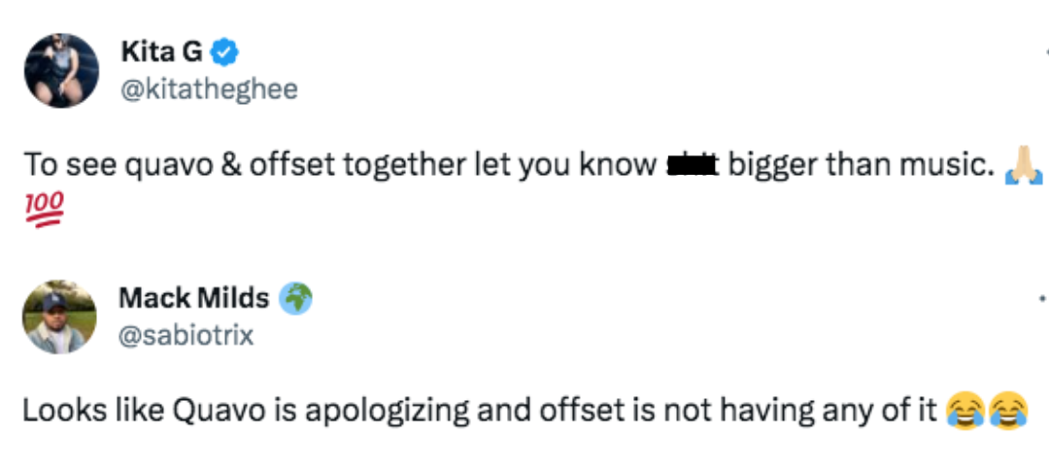
Task: Click the Kita G display name
Action: point(161,51)
